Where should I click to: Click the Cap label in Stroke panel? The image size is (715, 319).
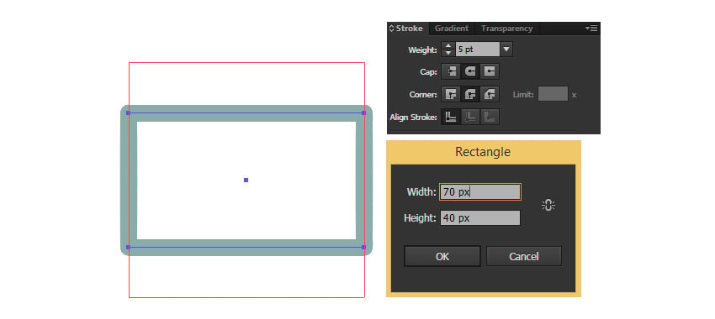(x=428, y=72)
